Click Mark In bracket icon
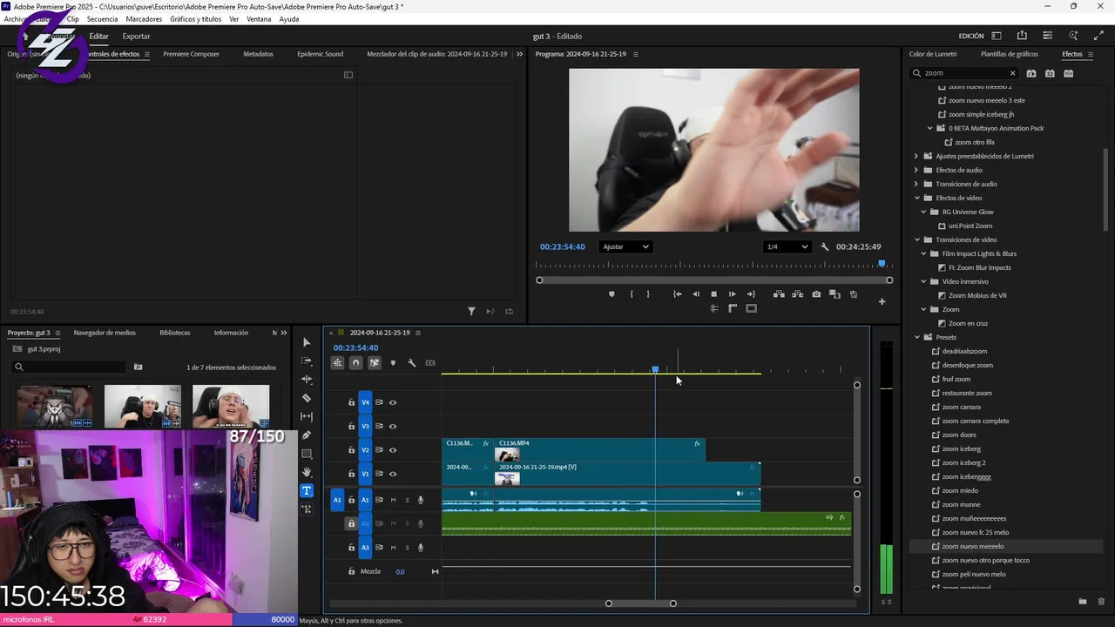The width and height of the screenshot is (1115, 627). pyautogui.click(x=632, y=294)
